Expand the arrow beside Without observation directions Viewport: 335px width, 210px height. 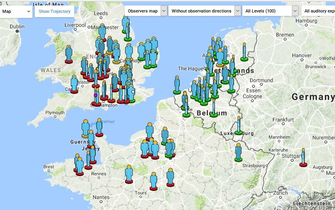click(x=238, y=11)
